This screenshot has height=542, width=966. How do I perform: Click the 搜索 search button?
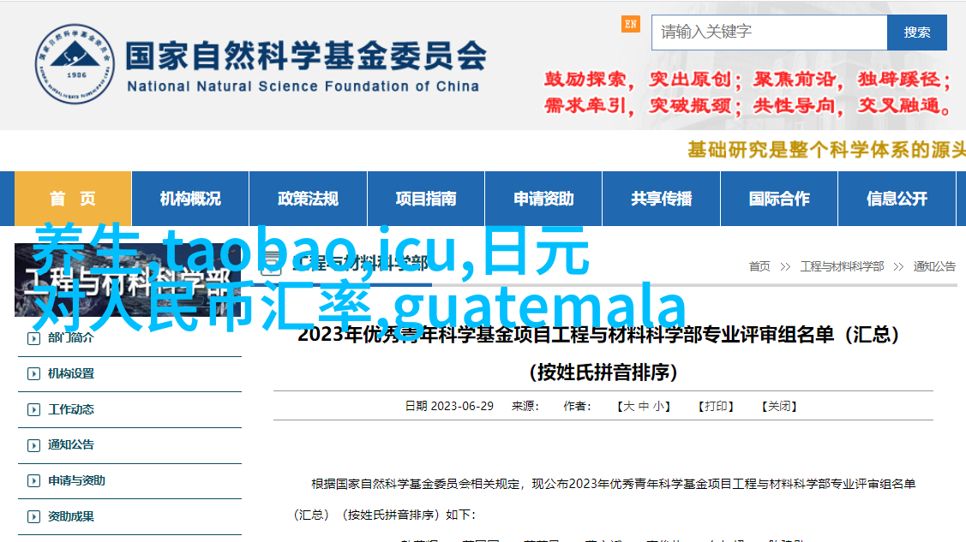click(x=917, y=32)
